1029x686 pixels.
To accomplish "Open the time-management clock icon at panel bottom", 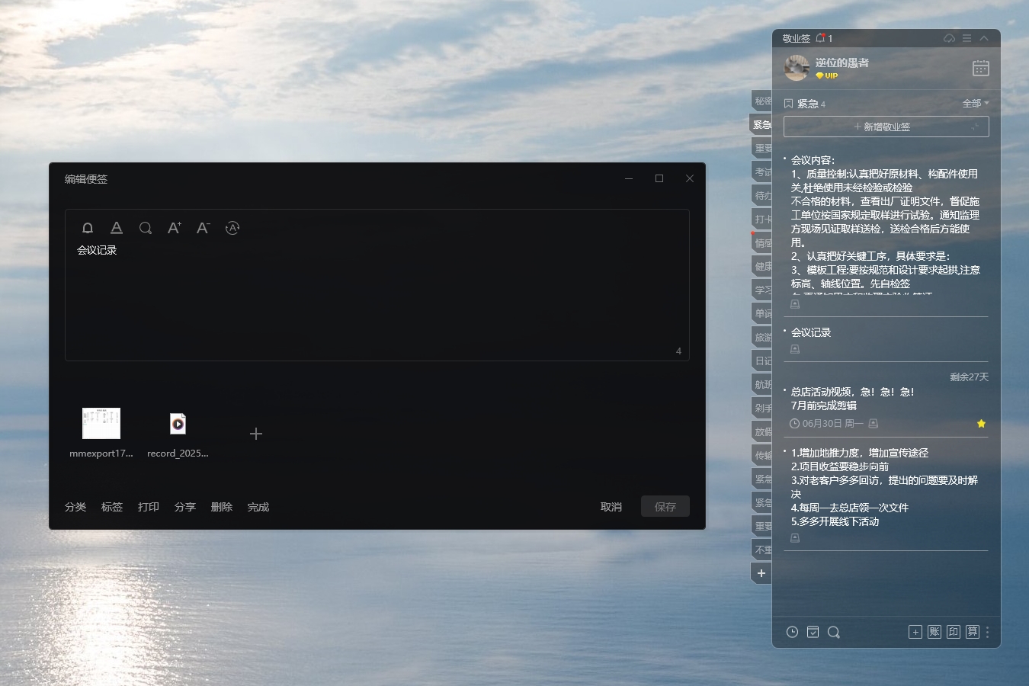I will click(793, 632).
